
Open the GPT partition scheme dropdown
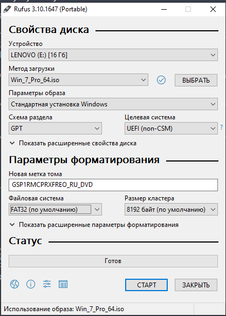(x=55, y=129)
